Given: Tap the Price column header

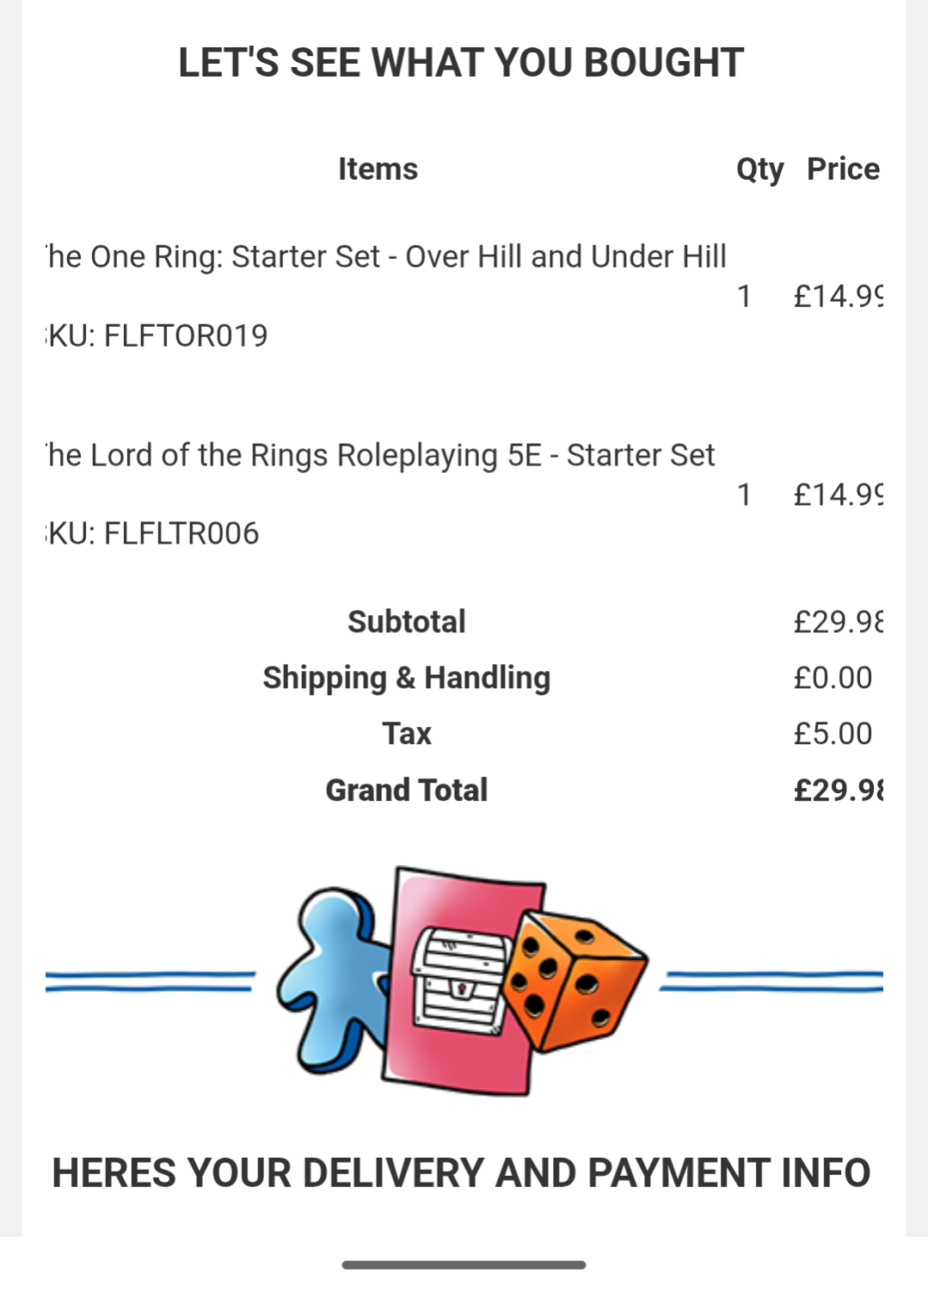Looking at the screenshot, I should 842,169.
